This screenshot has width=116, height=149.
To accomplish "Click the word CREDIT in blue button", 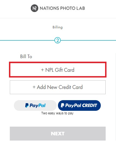I will pyautogui.click(x=90, y=105).
